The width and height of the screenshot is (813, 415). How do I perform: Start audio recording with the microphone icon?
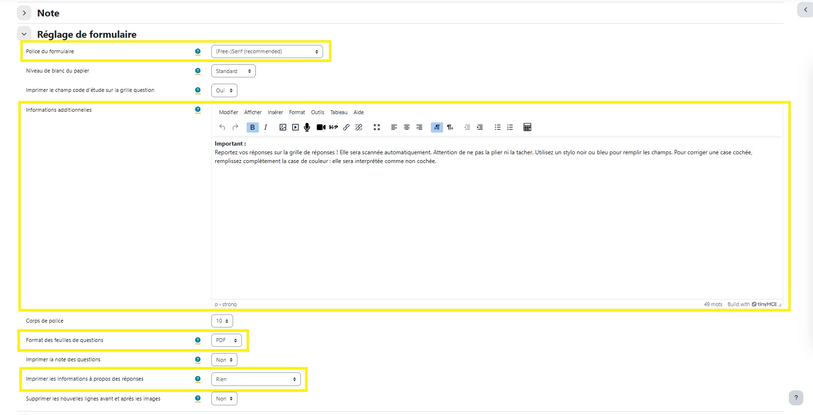pyautogui.click(x=307, y=127)
